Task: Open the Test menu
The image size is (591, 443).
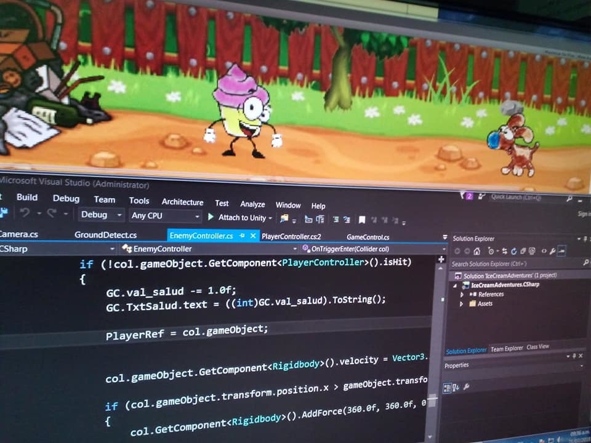Action: click(x=222, y=203)
